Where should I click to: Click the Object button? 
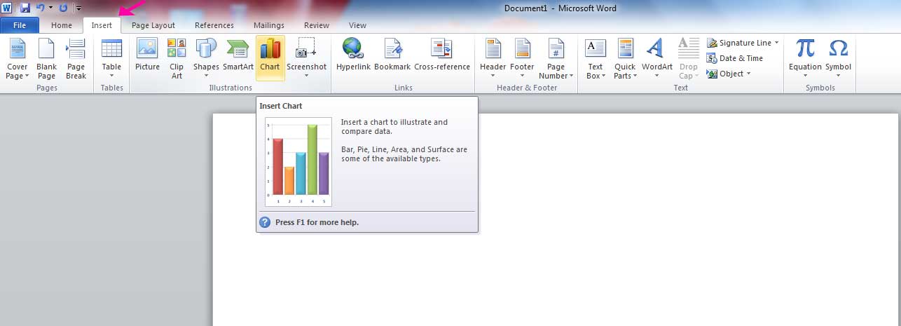tap(725, 74)
